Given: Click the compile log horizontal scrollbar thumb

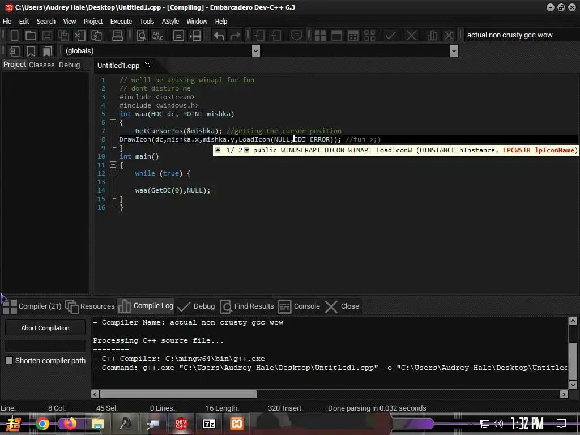Looking at the screenshot, I should 178,394.
